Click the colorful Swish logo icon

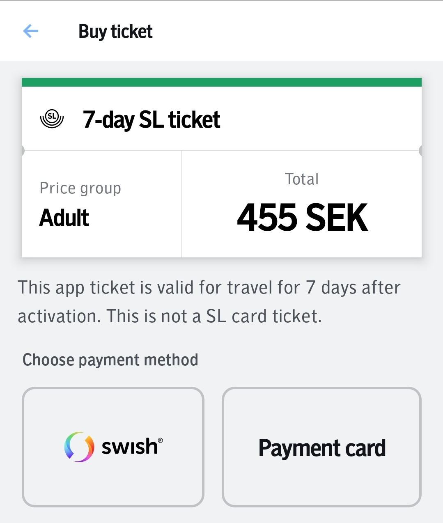(x=79, y=447)
